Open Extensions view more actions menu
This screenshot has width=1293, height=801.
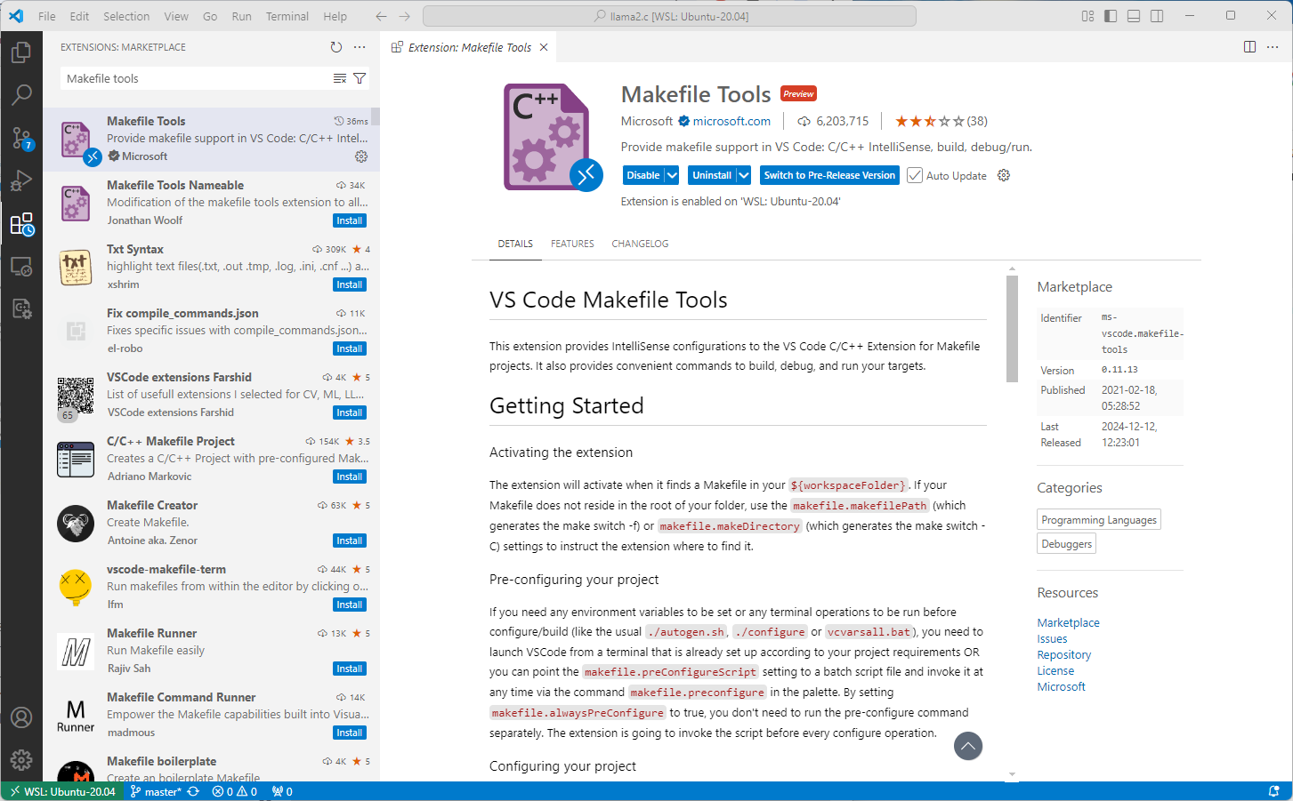[360, 47]
